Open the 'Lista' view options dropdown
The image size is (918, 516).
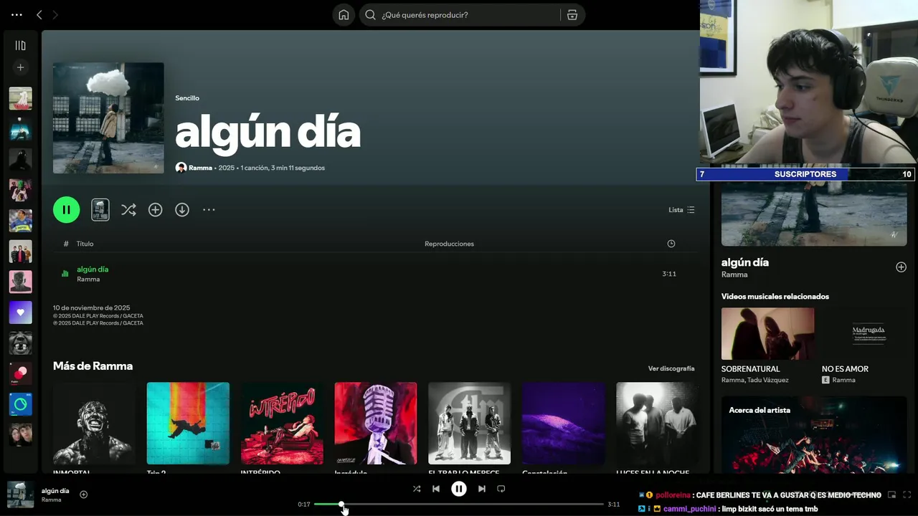pos(681,210)
